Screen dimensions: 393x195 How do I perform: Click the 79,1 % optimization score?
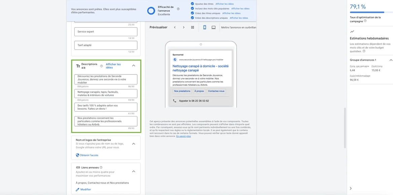click(x=358, y=6)
